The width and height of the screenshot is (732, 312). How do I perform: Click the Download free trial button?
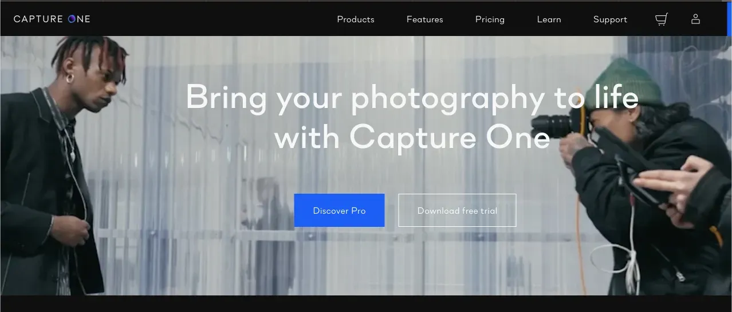point(457,210)
